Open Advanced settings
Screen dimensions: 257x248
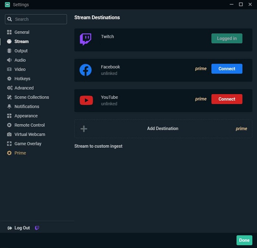24,88
